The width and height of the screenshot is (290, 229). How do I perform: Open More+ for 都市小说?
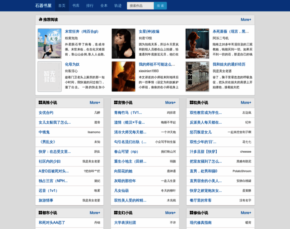pyautogui.click(x=95, y=213)
